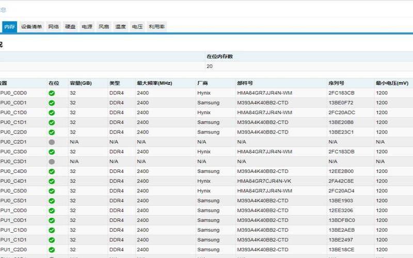This screenshot has height=258, width=413.
Task: Click green present icon for PU0_C3D0
Action: pos(52,152)
